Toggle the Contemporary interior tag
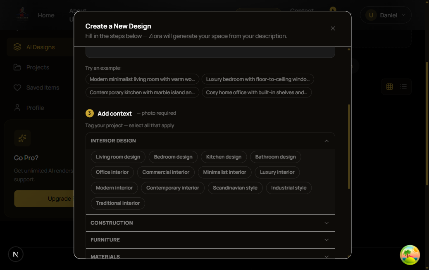This screenshot has height=270, width=429. tap(173, 188)
